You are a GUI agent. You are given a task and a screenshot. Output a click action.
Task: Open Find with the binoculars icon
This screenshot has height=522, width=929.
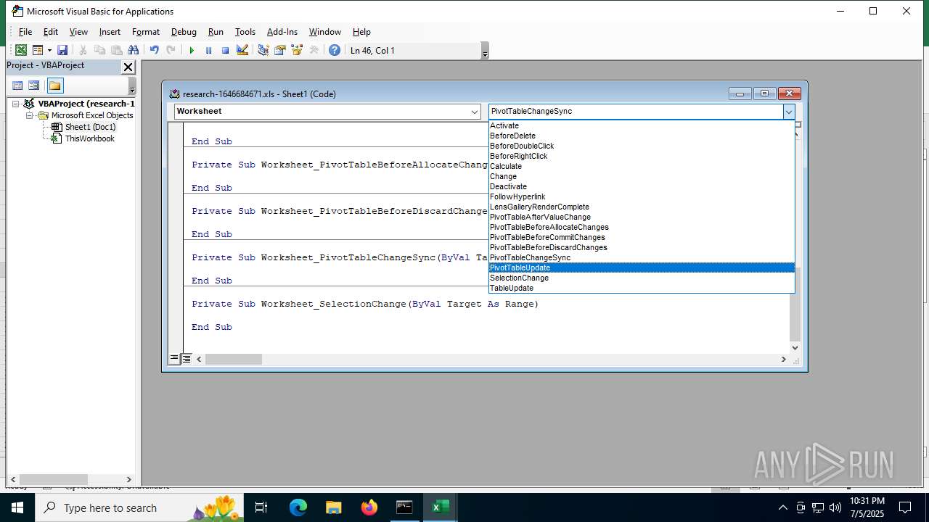pos(133,50)
